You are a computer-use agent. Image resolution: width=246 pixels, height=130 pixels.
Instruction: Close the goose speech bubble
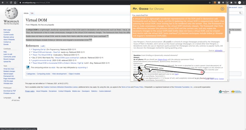click(x=202, y=72)
